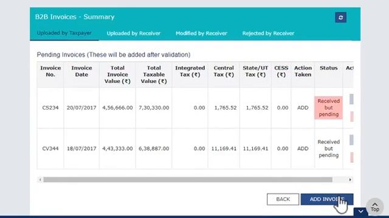389x218 pixels.
Task: Click the pink action button for CV344
Action: (352, 157)
